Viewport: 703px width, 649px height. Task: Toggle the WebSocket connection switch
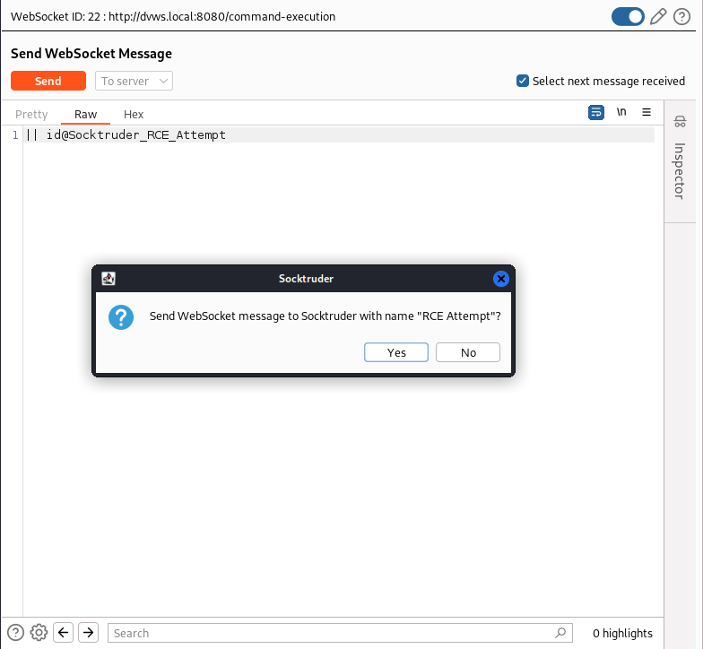(628, 16)
